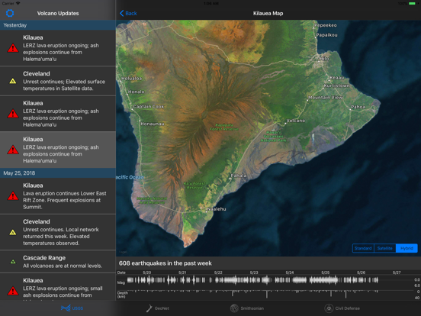The width and height of the screenshot is (421, 316).
Task: Click the Hilo label on the map
Action: (x=324, y=59)
